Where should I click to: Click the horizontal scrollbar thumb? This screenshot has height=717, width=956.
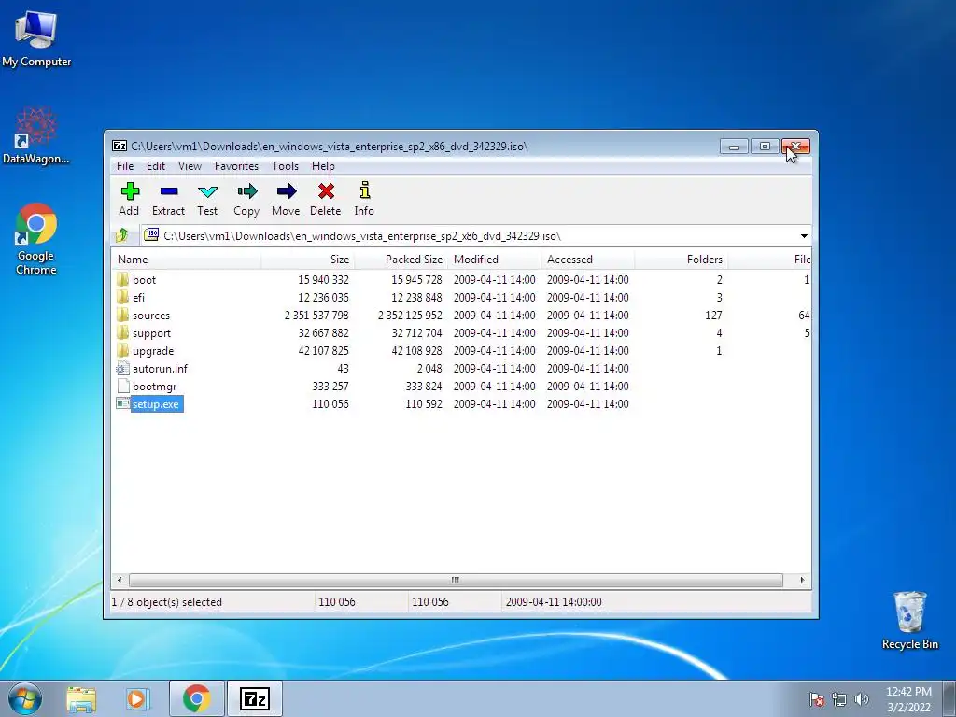click(x=456, y=580)
